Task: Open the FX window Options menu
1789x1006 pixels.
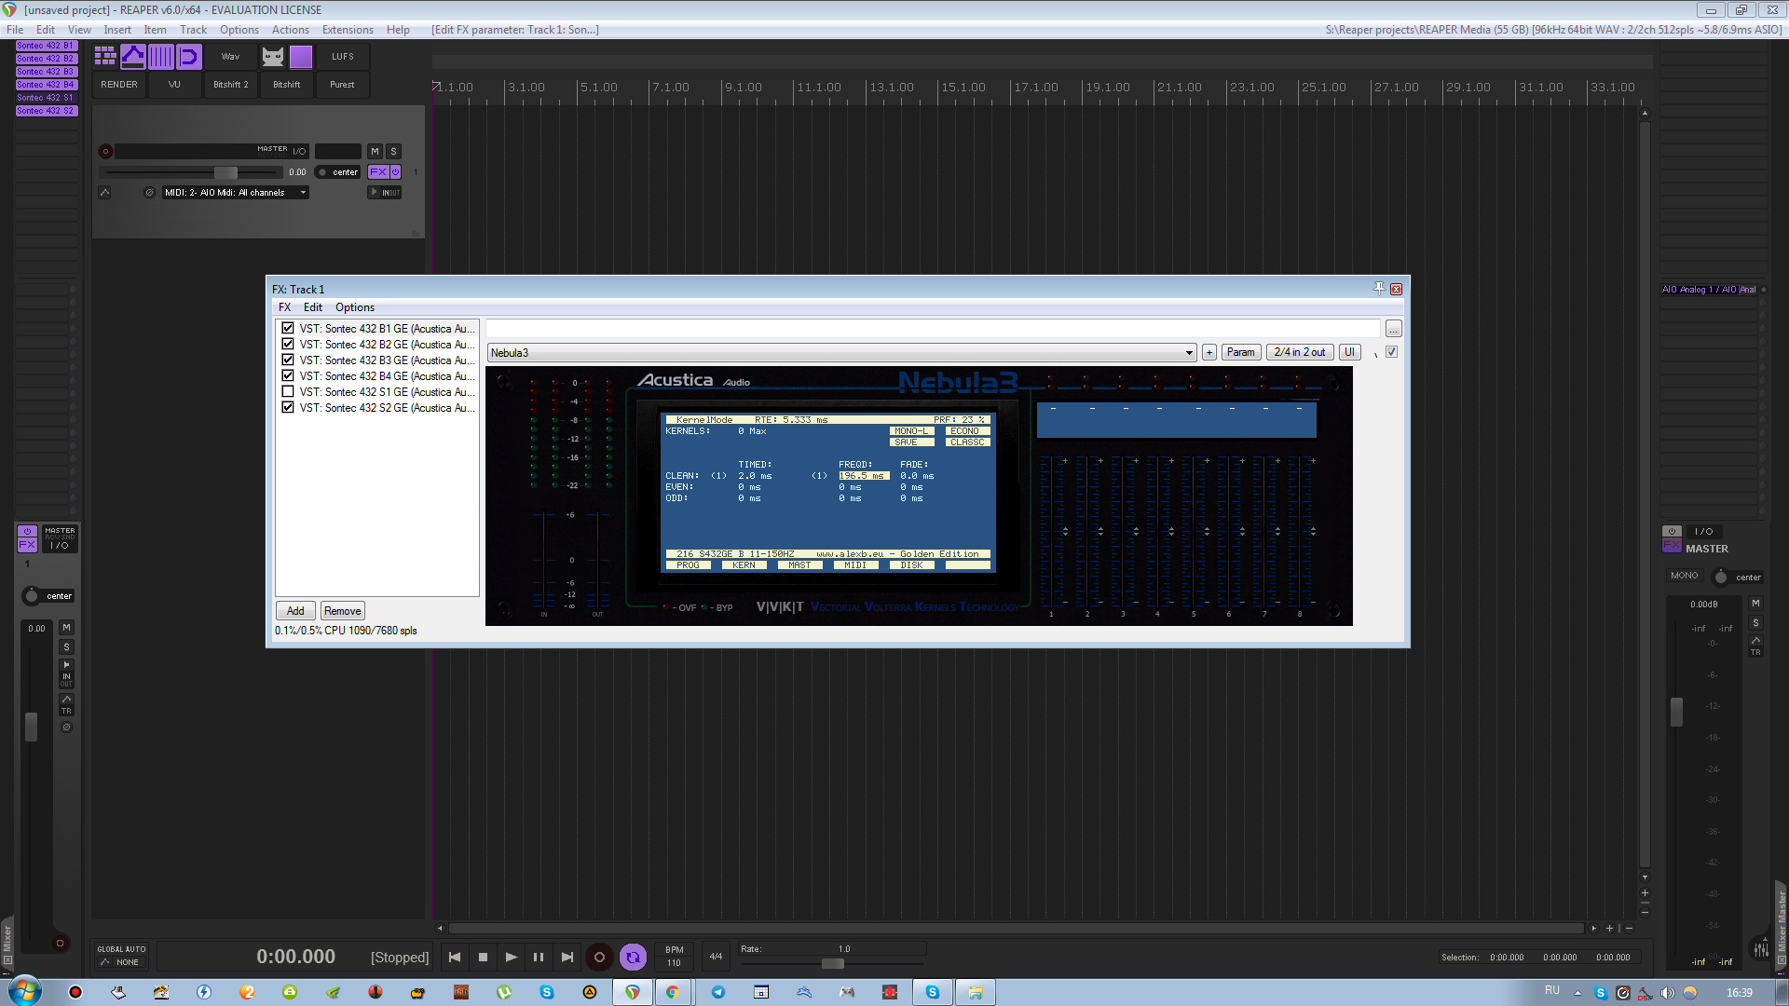Action: (x=354, y=307)
